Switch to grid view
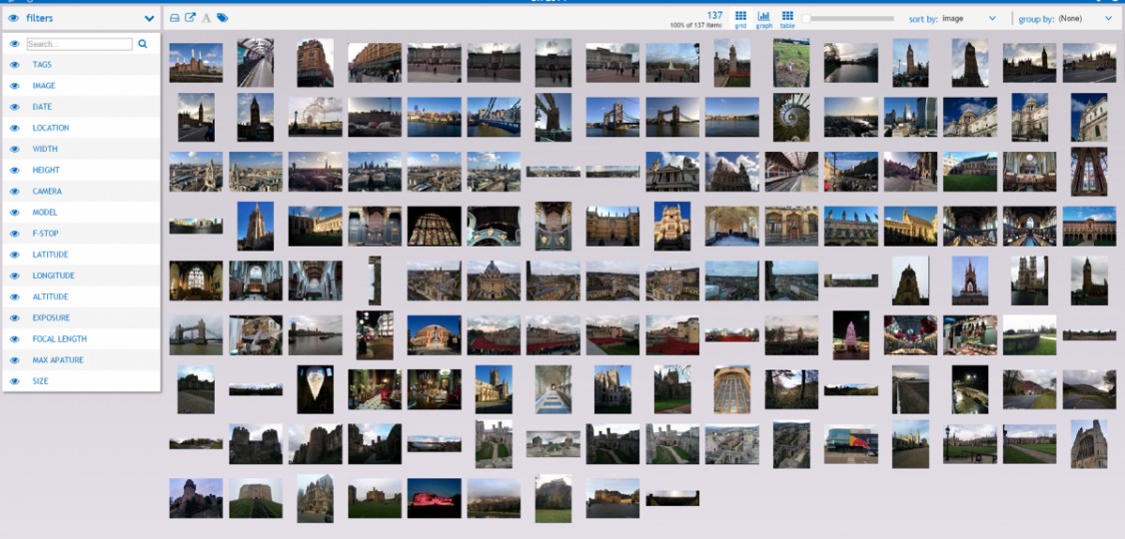1125x539 pixels. coord(740,19)
